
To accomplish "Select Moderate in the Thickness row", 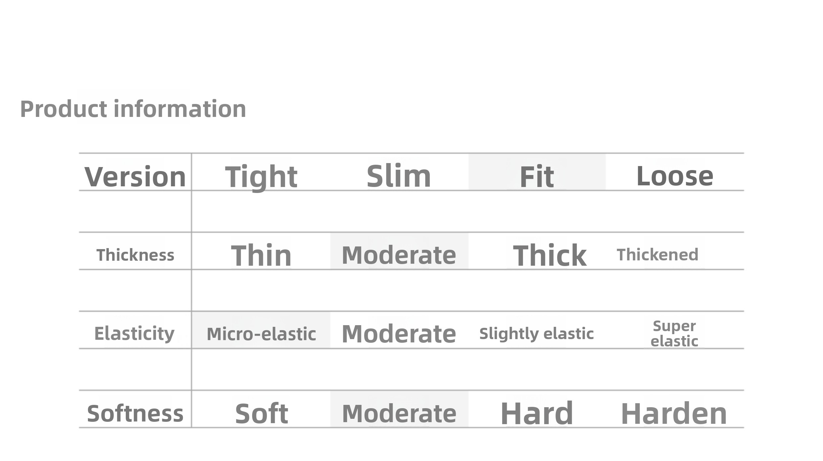I will pyautogui.click(x=399, y=255).
